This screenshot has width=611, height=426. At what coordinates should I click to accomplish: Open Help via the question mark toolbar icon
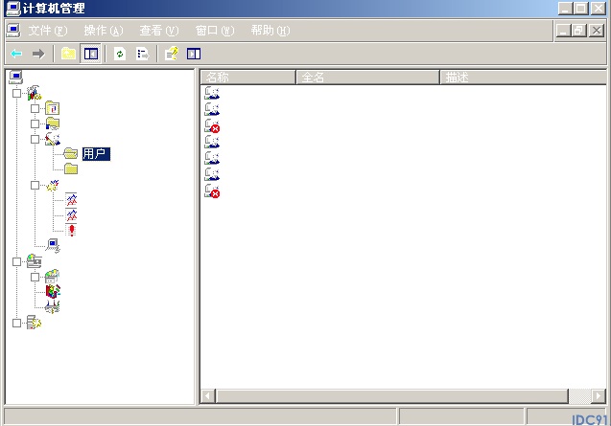tap(172, 54)
